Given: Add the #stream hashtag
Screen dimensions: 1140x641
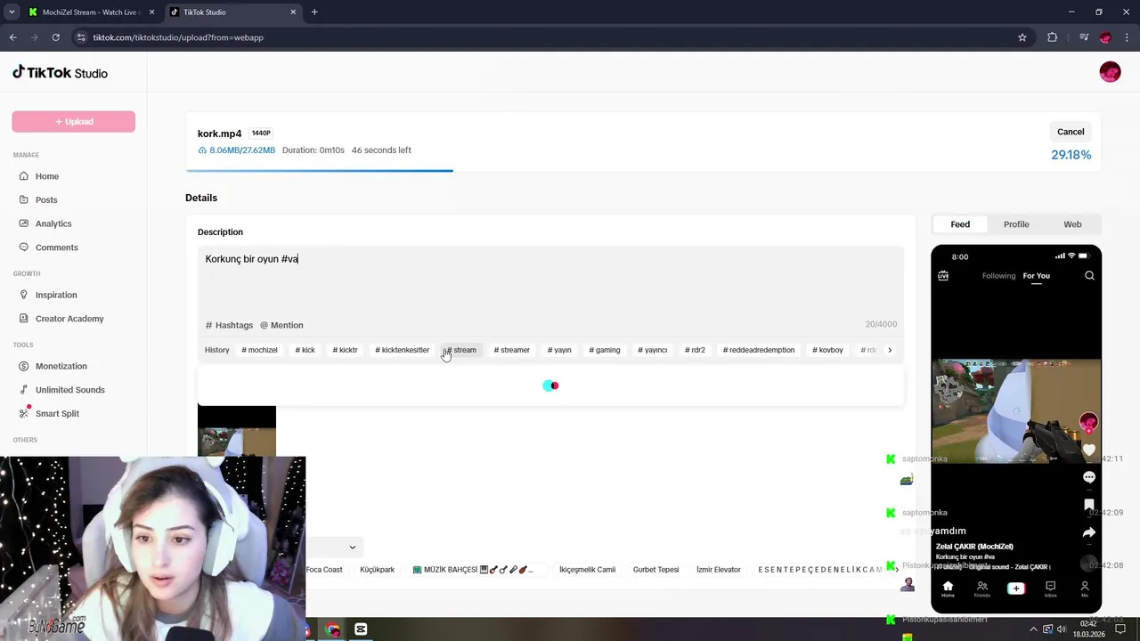Looking at the screenshot, I should [460, 350].
